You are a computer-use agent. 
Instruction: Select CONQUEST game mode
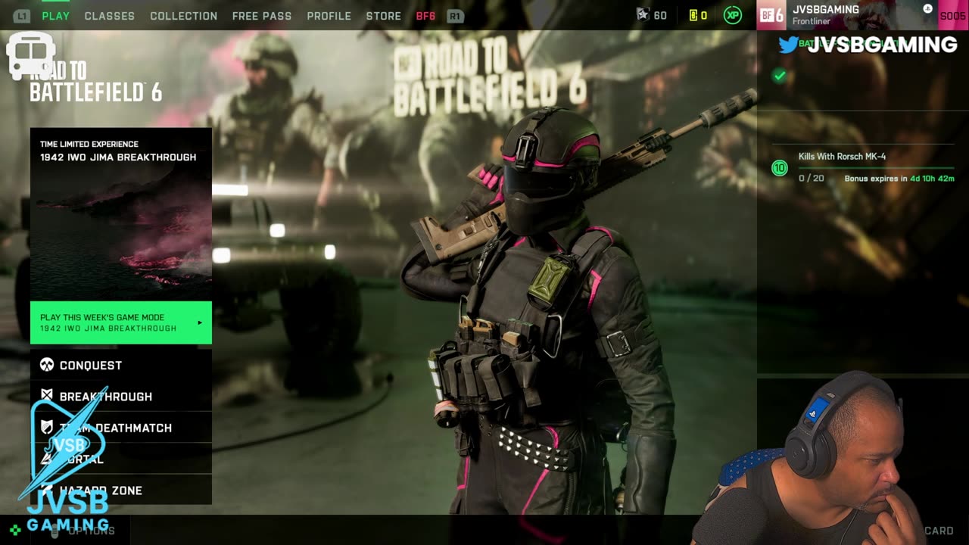click(121, 365)
